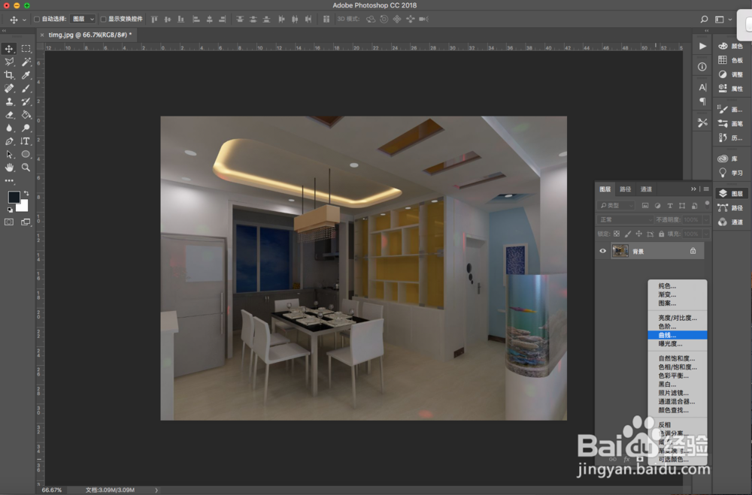Viewport: 752px width, 495px height.
Task: Toggle lock transparent pixels
Action: pos(617,234)
